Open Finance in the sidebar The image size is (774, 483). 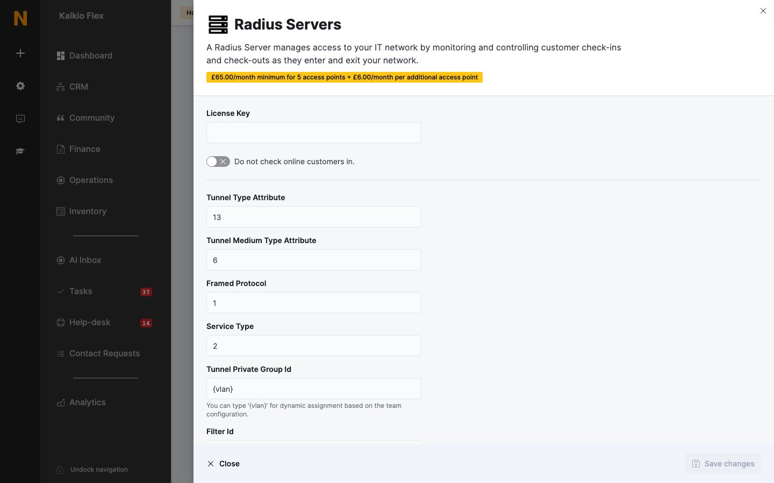click(78, 149)
